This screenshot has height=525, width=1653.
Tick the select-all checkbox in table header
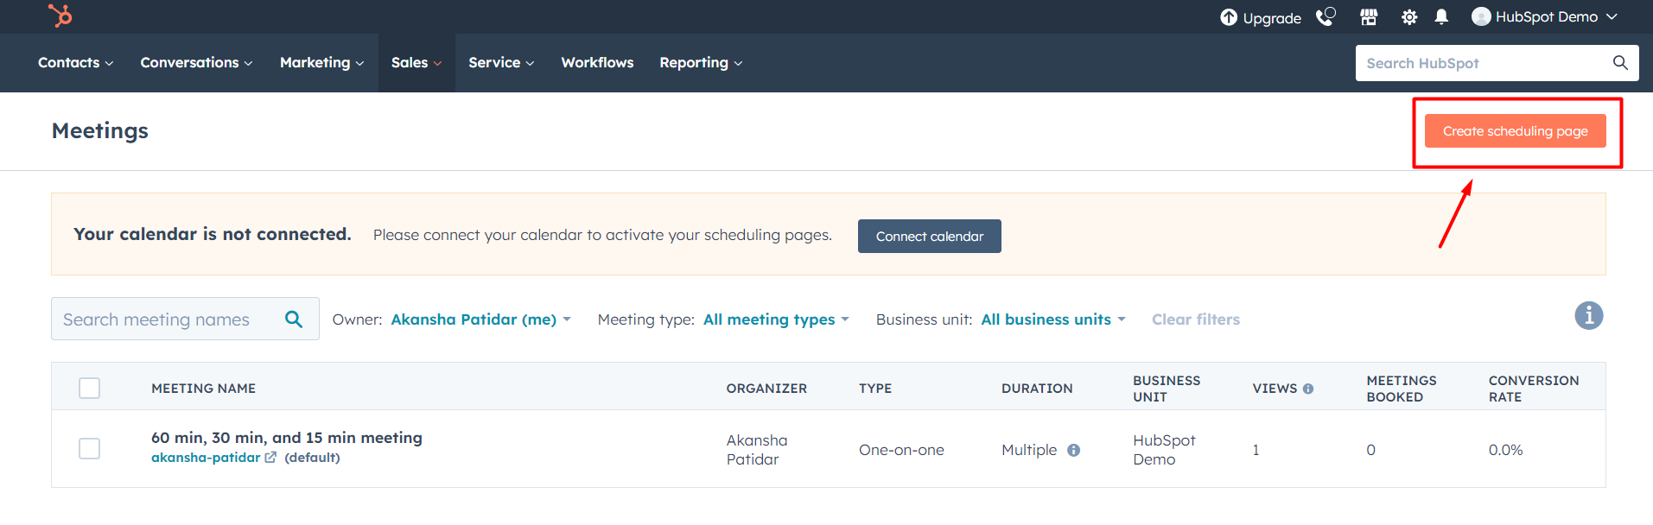89,388
